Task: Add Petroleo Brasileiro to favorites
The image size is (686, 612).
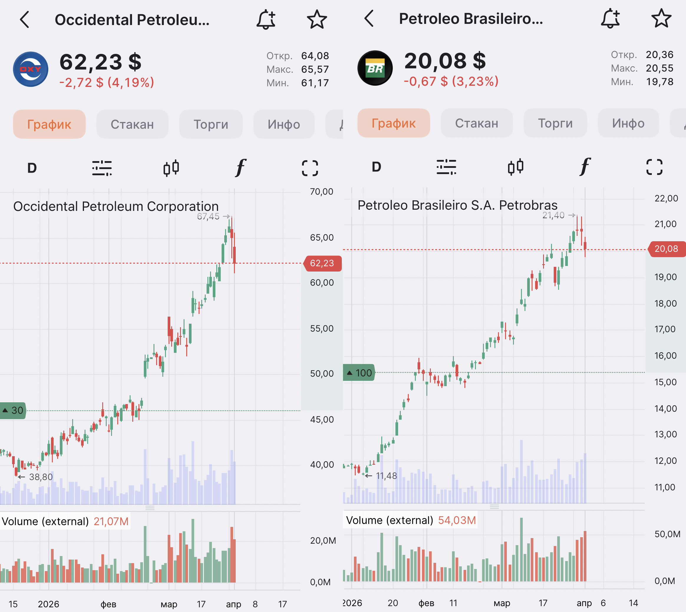Action: pos(661,19)
